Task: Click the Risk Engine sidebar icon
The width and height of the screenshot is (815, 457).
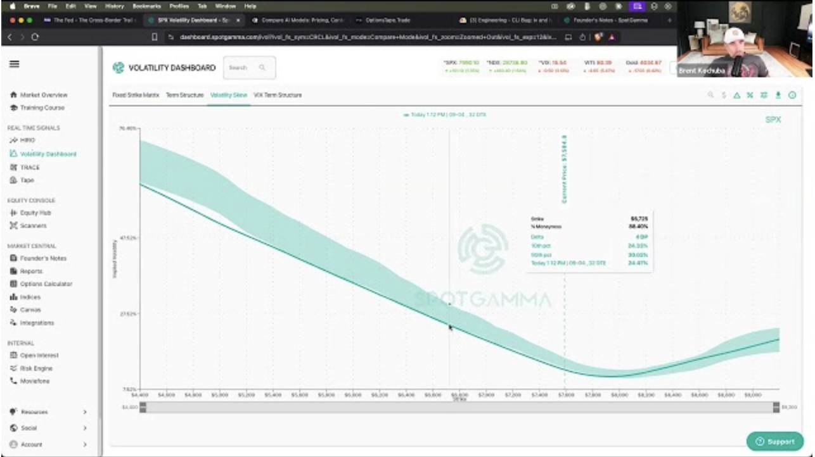Action: pos(13,368)
